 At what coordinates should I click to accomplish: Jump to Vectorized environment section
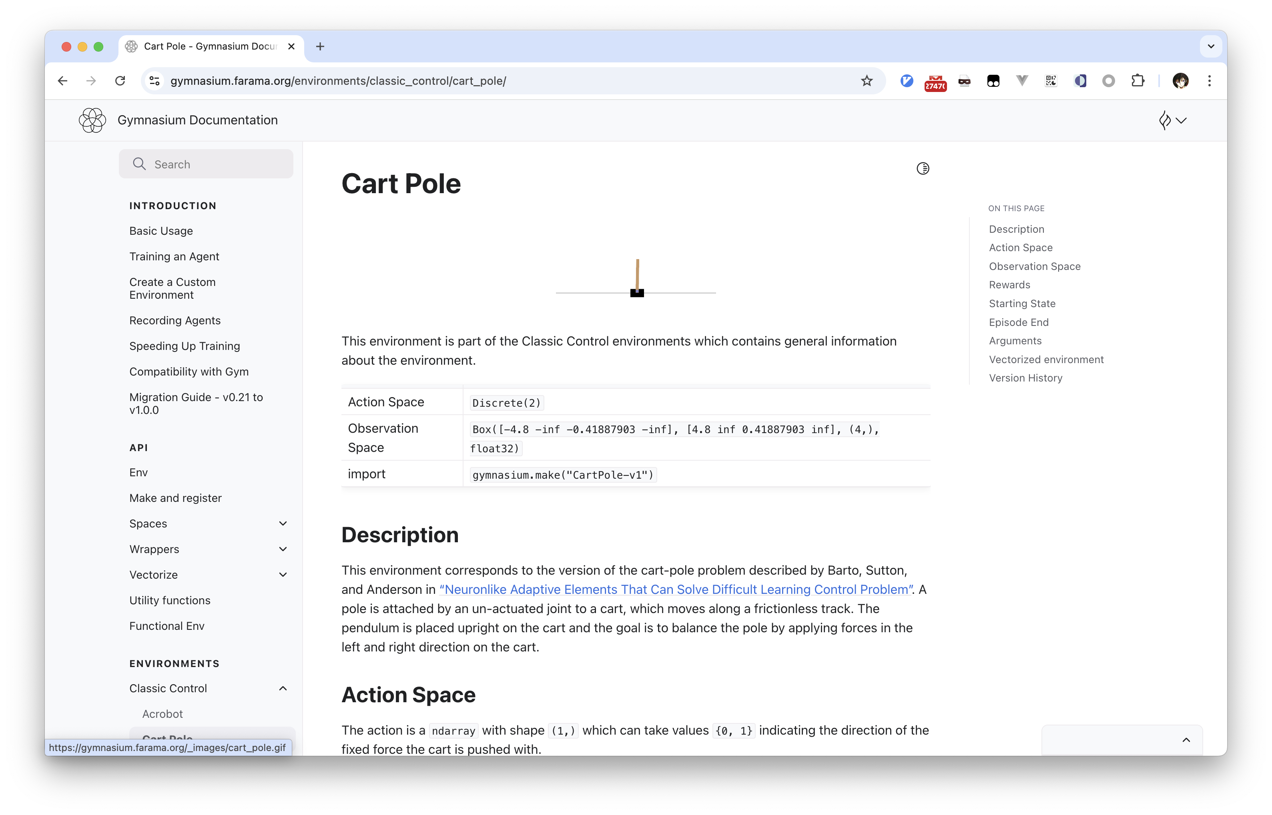pos(1046,360)
